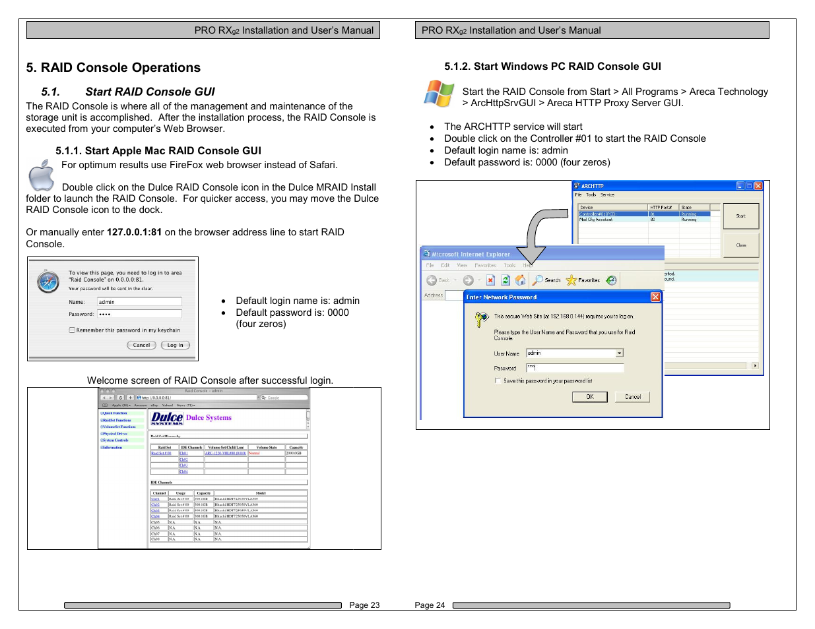
Task: Click the Search magnifier icon in Internet Explorer
Action: [538, 280]
